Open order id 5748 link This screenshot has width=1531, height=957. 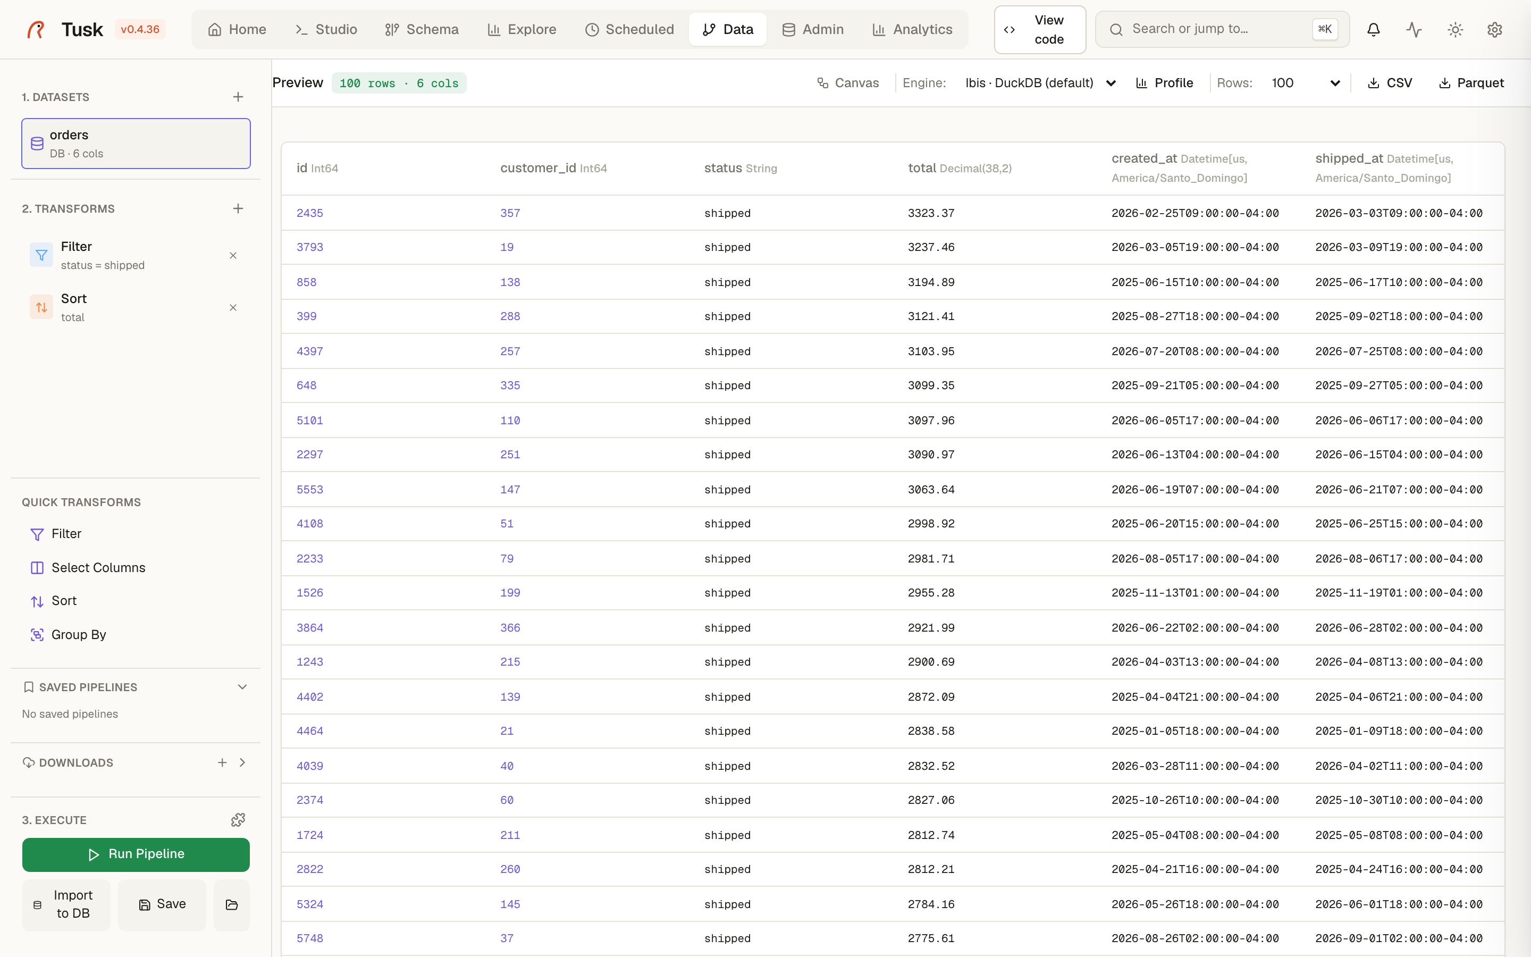coord(310,938)
